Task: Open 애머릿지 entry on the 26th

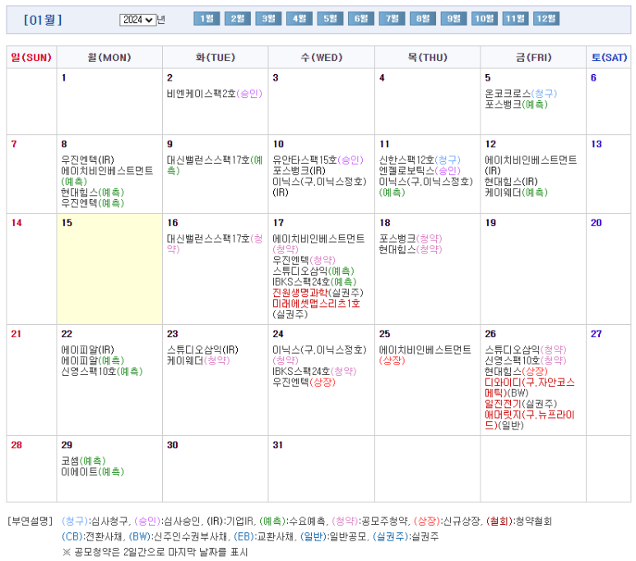Action: (x=530, y=420)
